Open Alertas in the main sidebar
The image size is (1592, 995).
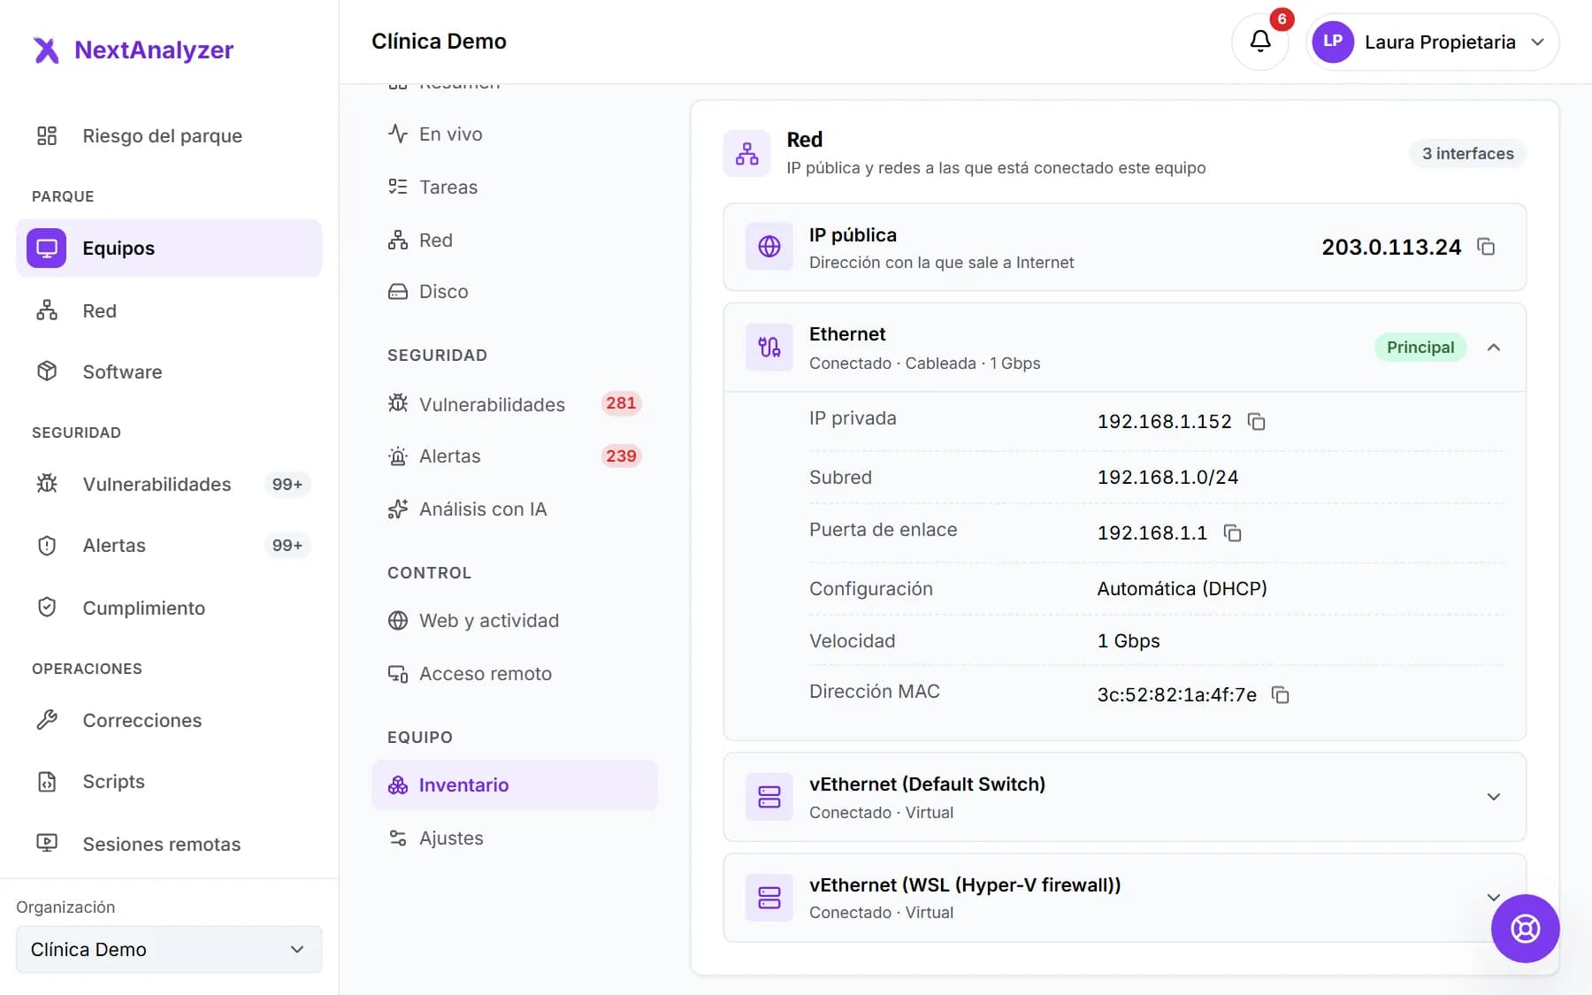[169, 545]
